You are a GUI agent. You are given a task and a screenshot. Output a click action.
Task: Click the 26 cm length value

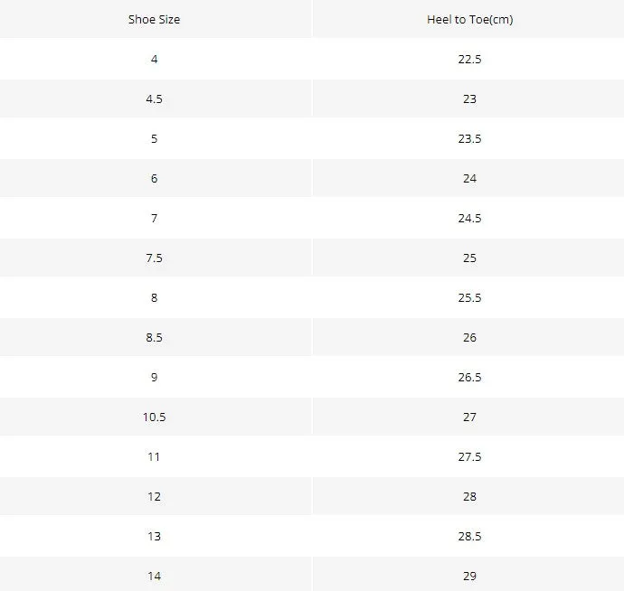[469, 338]
